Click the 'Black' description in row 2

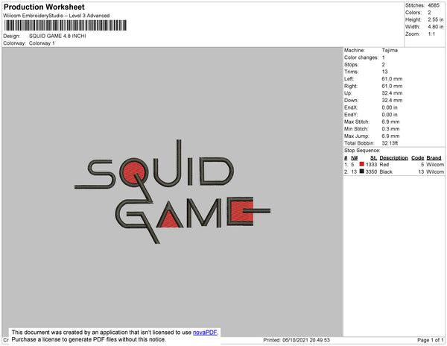click(386, 172)
